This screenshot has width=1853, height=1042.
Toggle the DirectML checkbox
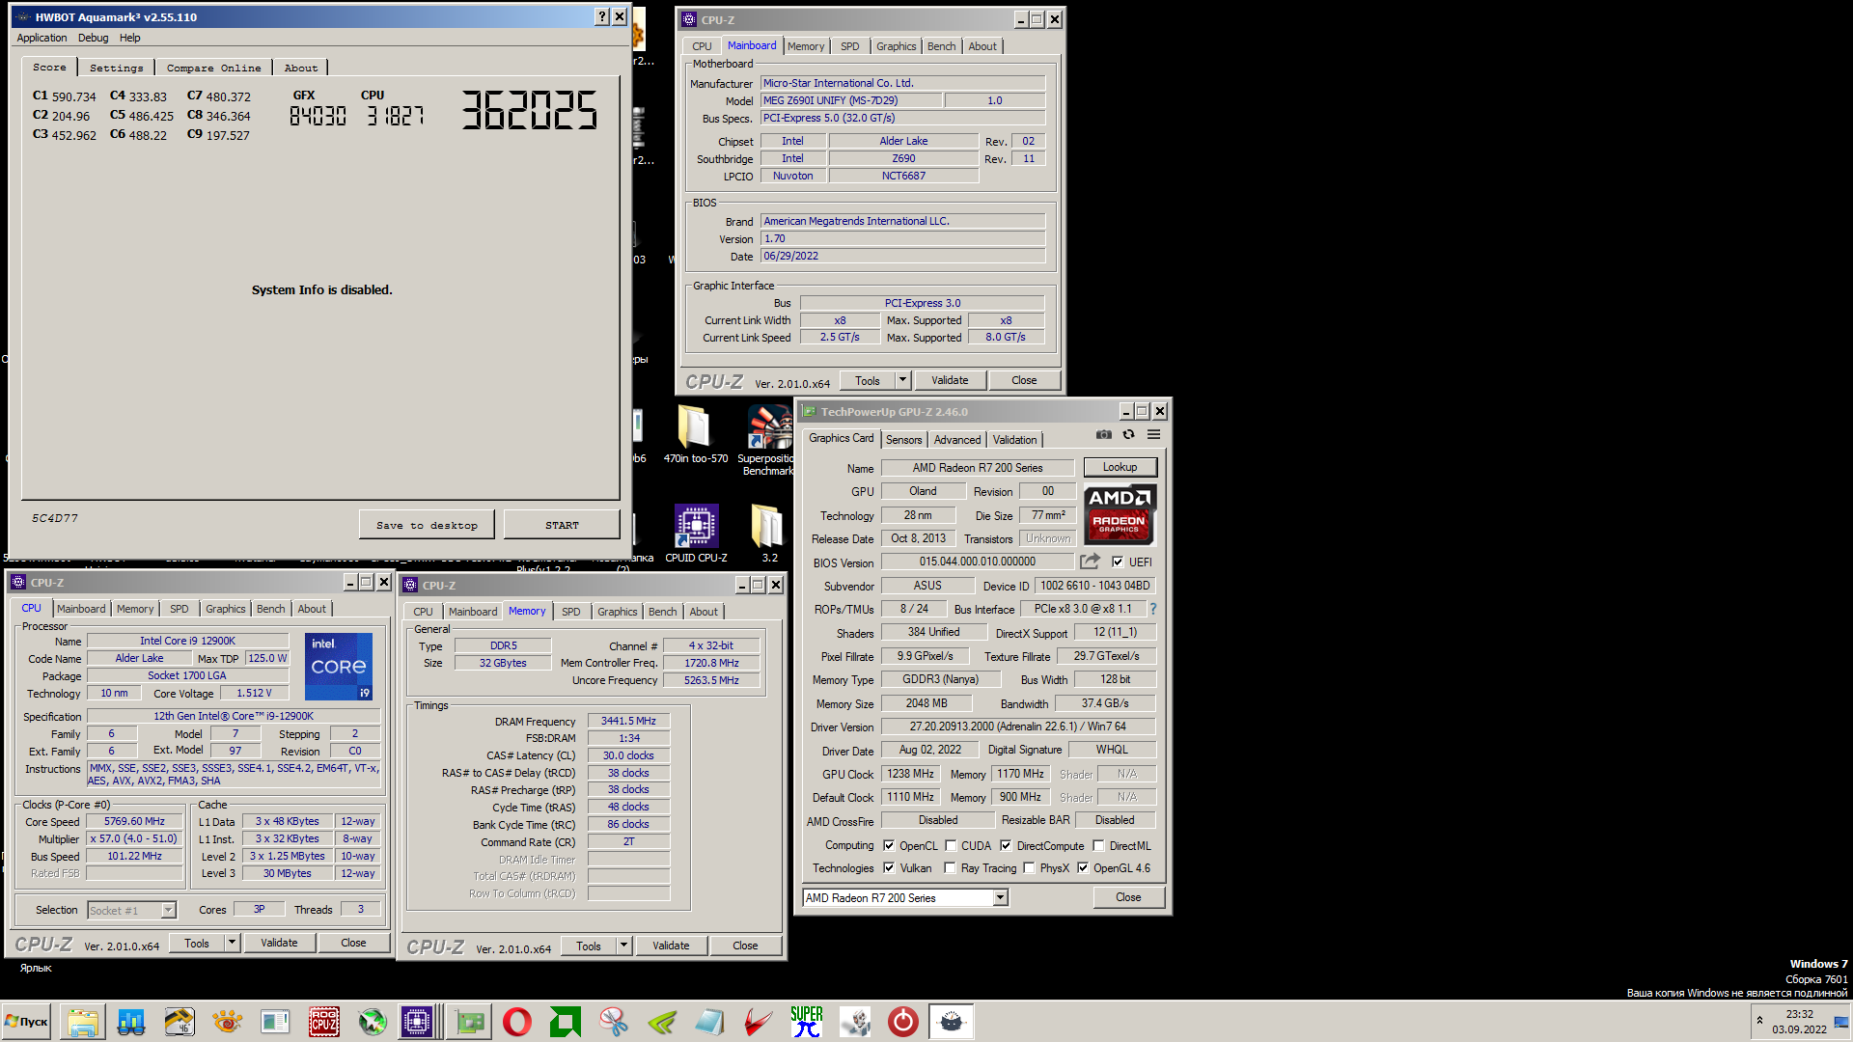tap(1098, 845)
